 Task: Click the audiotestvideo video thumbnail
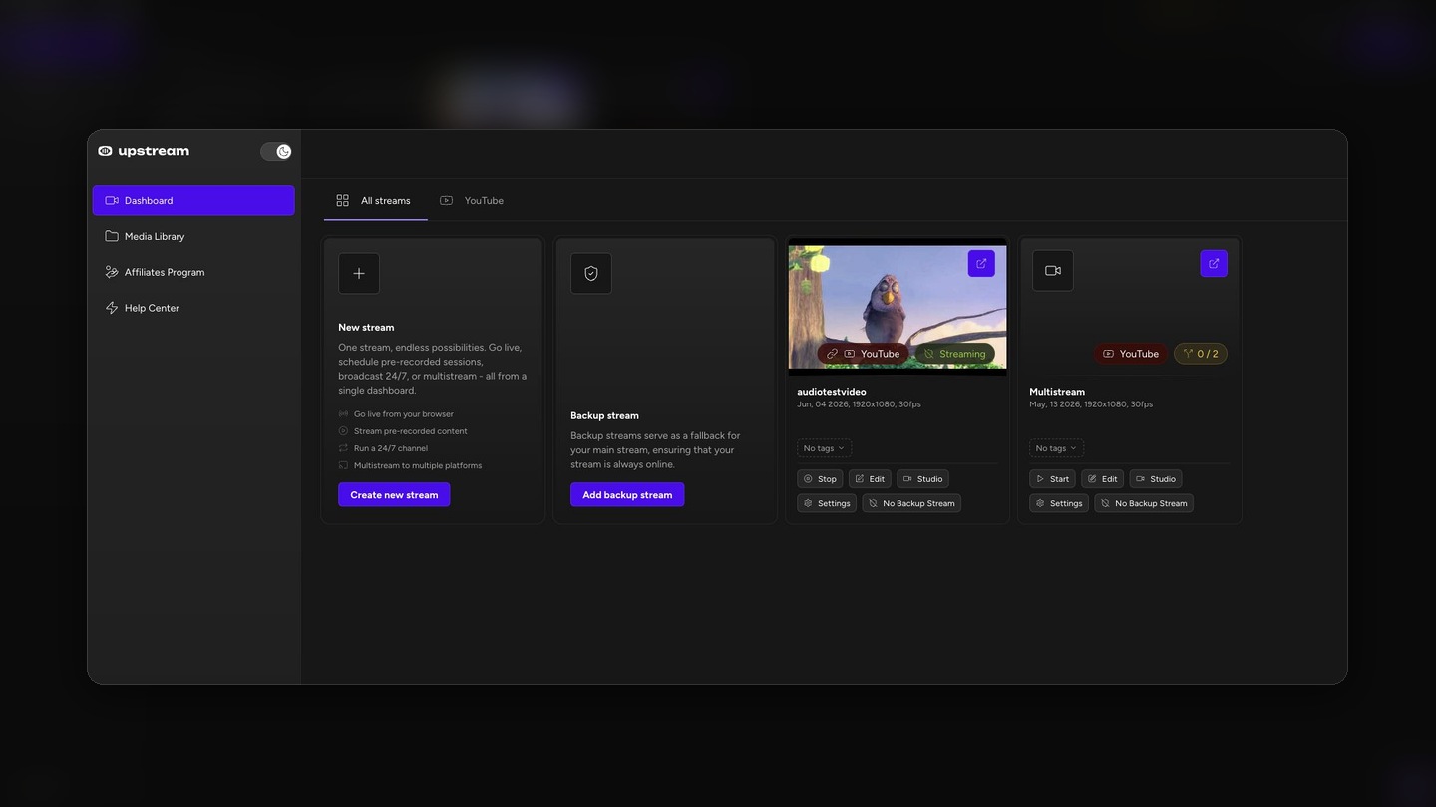tap(897, 307)
